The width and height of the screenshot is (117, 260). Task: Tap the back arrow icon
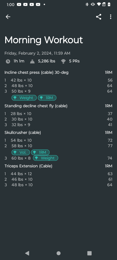(8, 17)
